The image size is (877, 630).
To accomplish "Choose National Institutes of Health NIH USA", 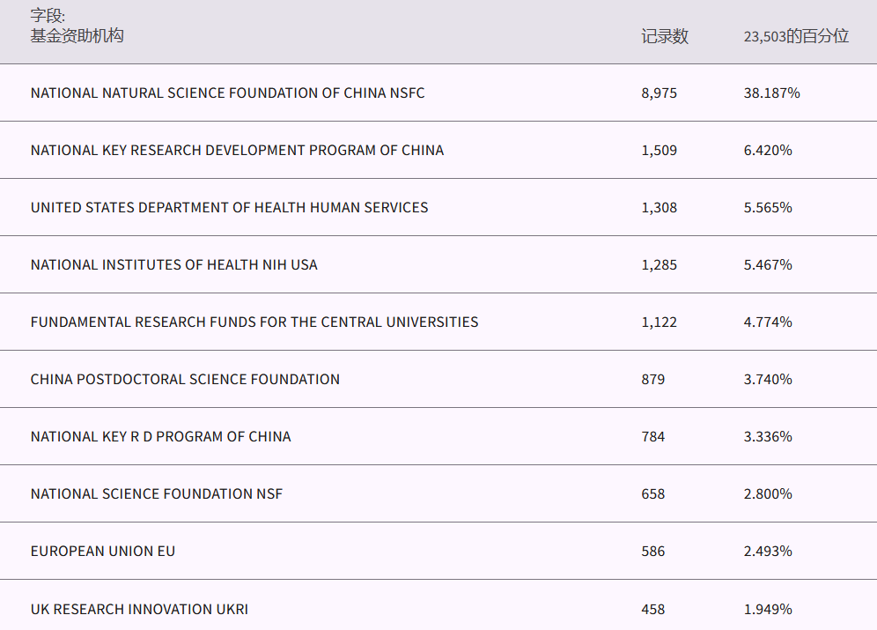I will point(173,264).
